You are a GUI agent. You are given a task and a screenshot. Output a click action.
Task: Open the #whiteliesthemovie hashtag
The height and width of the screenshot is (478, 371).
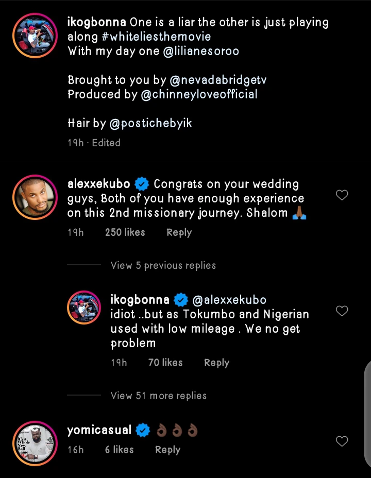(139, 37)
